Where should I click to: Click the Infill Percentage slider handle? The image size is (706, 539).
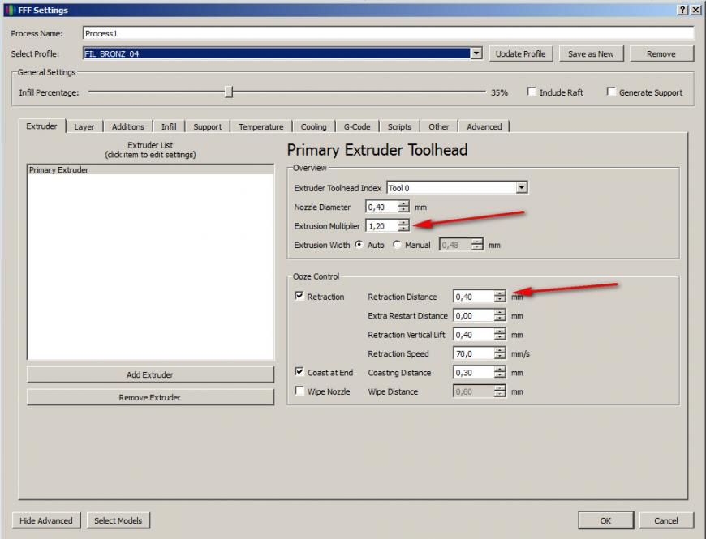[x=229, y=92]
